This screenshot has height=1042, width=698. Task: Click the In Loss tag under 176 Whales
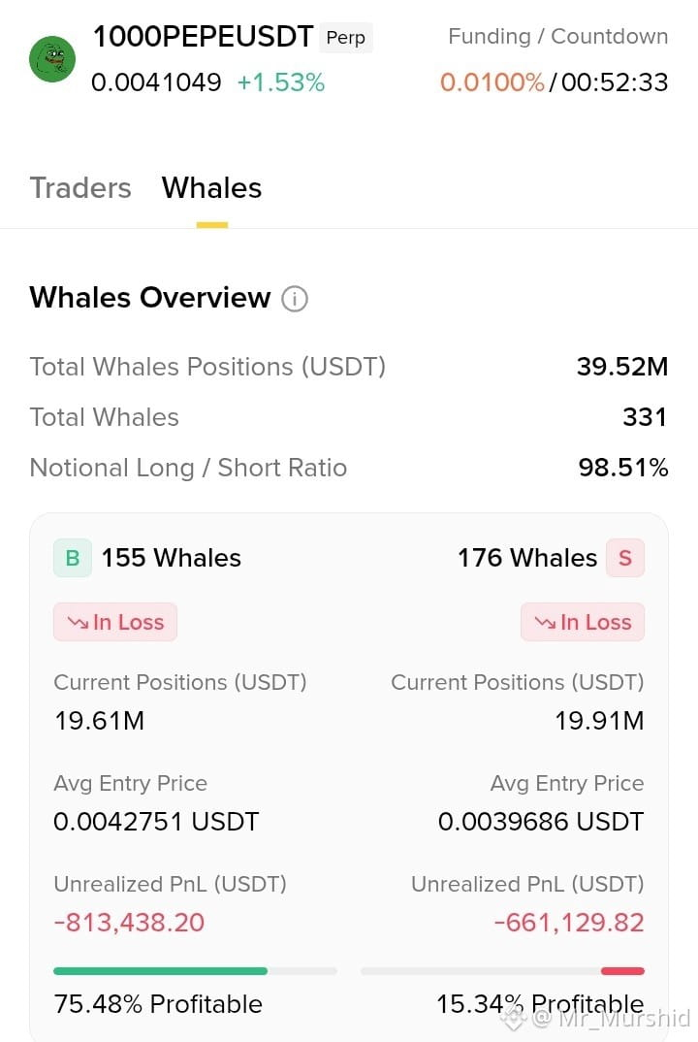click(x=583, y=622)
